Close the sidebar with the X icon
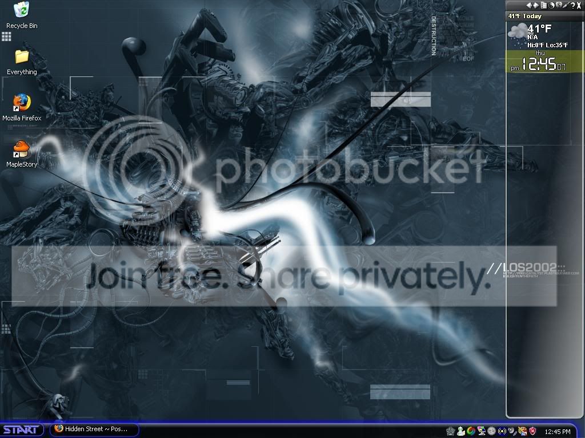The image size is (585, 438). [x=579, y=5]
